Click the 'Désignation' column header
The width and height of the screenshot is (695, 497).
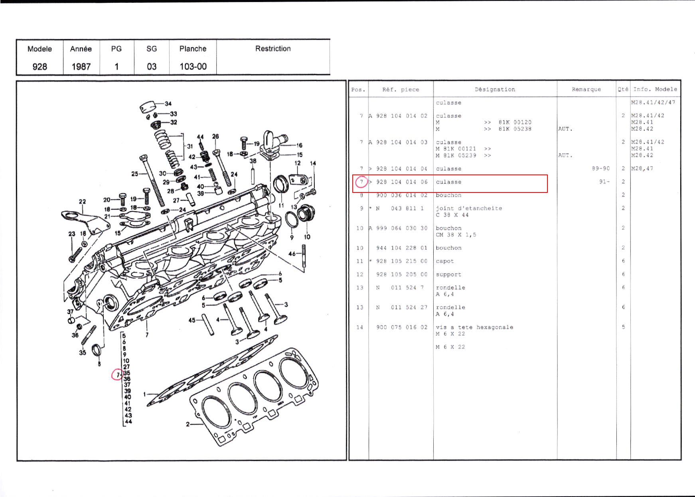(x=495, y=89)
